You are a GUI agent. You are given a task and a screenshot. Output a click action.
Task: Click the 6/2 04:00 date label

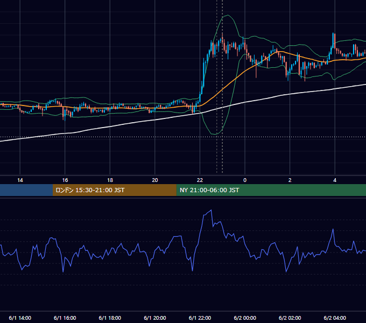point(335,318)
